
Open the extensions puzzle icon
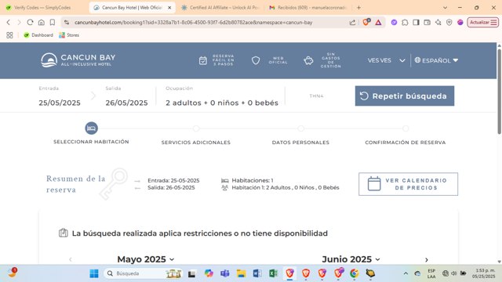[x=405, y=23]
